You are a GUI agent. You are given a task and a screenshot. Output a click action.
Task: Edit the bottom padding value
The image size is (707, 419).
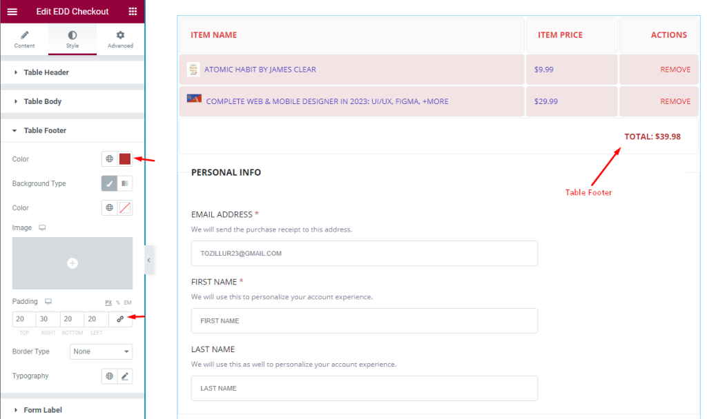[72, 319]
